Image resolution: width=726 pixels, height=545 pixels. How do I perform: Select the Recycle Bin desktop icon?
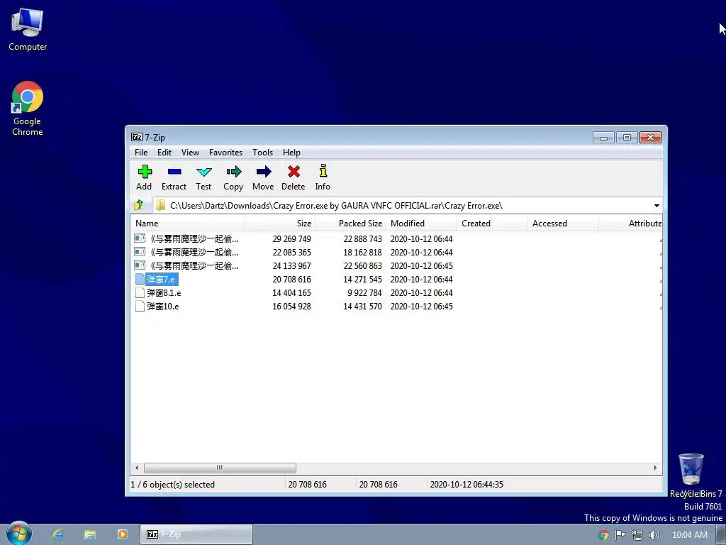pos(691,470)
